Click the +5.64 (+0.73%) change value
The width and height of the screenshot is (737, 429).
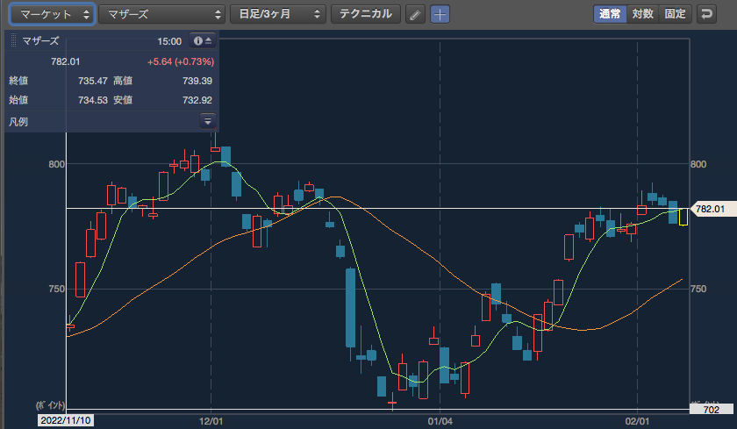pyautogui.click(x=181, y=61)
